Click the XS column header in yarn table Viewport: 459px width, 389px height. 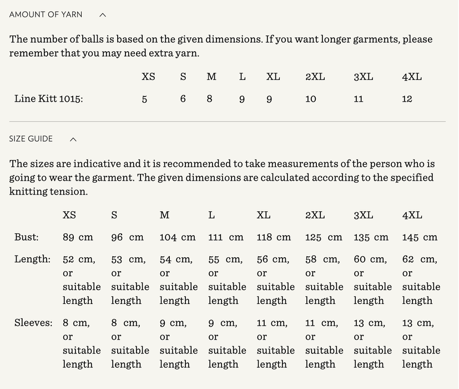coord(148,77)
